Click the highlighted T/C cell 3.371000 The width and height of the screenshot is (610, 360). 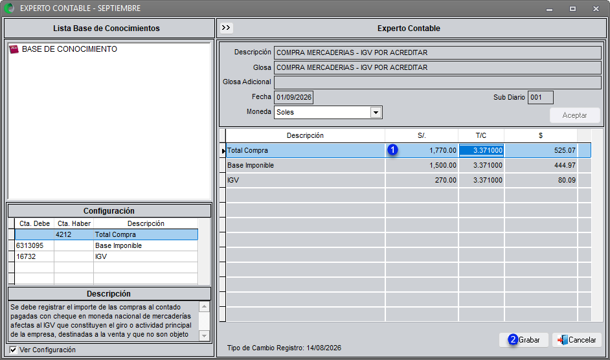click(x=481, y=150)
